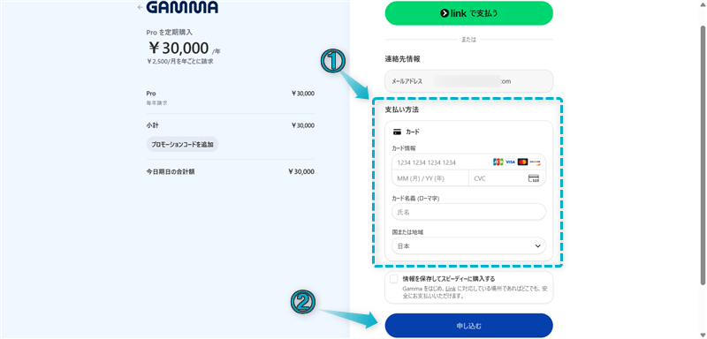Add a promotion code
Viewport: 707px width, 339px height.
click(x=182, y=144)
